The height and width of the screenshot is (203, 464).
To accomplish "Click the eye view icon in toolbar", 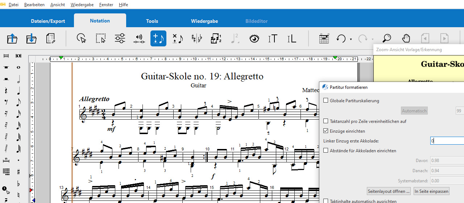I will click(254, 38).
